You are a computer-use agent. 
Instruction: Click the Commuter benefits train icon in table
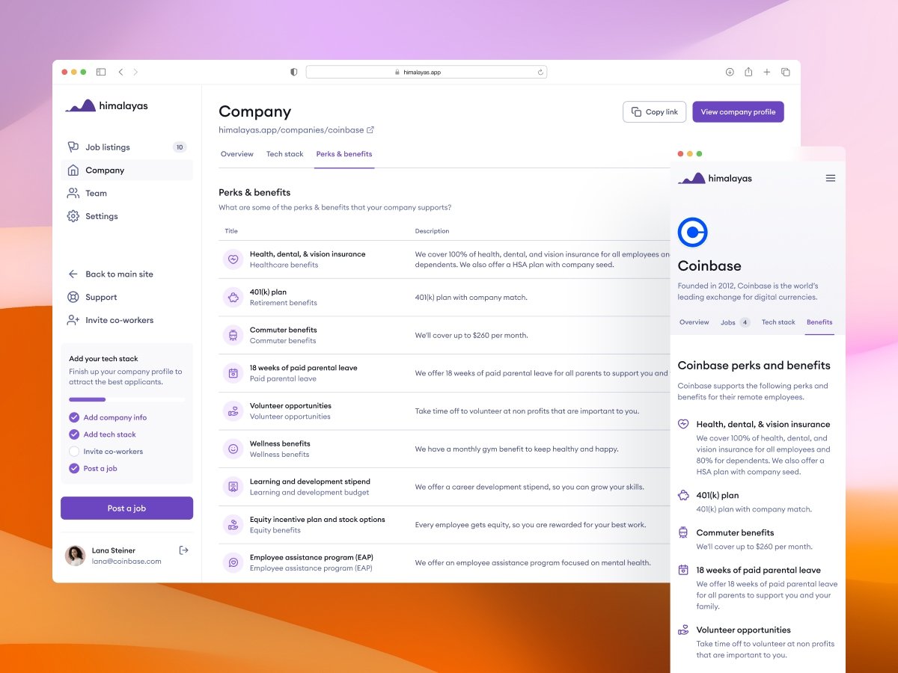(x=233, y=335)
